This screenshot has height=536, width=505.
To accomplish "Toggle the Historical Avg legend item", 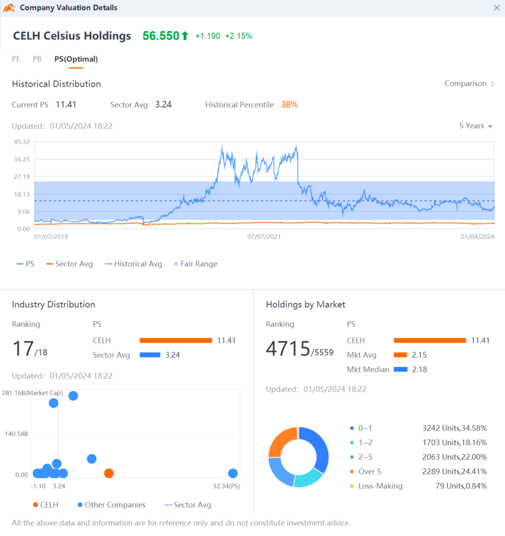I will [x=133, y=264].
